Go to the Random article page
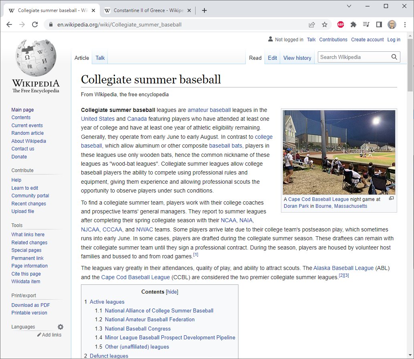This screenshot has width=414, height=359. (27, 133)
